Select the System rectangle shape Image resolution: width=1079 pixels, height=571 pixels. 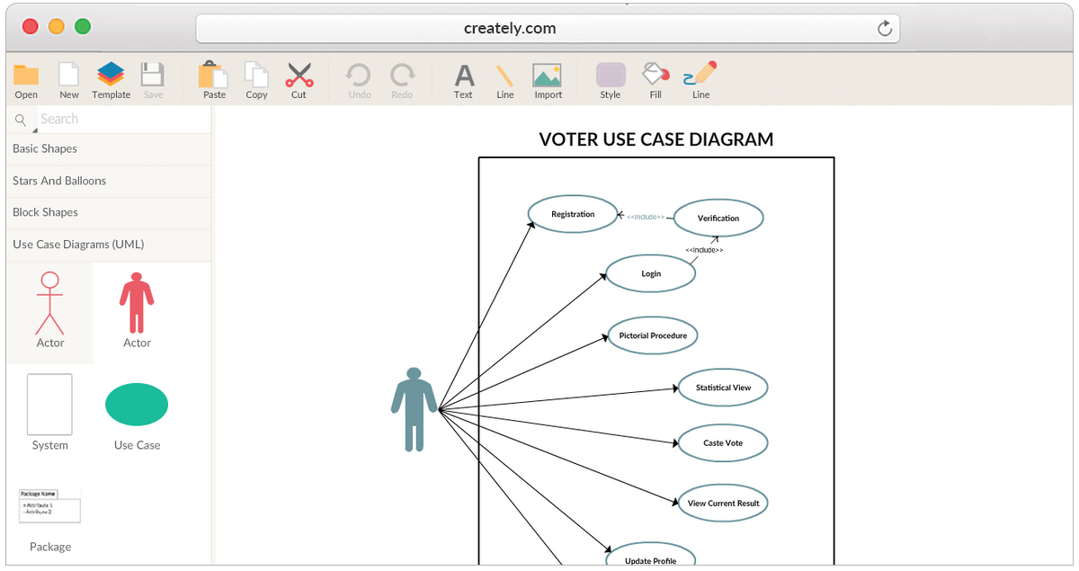pyautogui.click(x=49, y=405)
